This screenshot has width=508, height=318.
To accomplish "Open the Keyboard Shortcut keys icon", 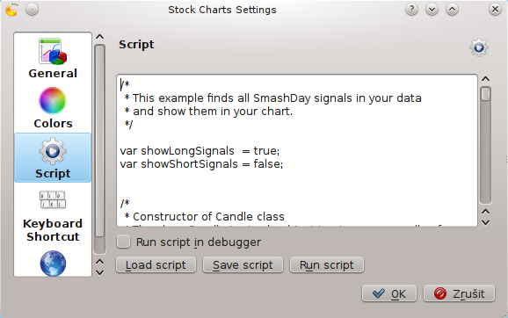I will point(53,199).
